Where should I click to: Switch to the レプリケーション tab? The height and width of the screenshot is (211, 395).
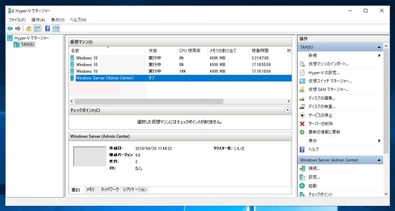(135, 190)
